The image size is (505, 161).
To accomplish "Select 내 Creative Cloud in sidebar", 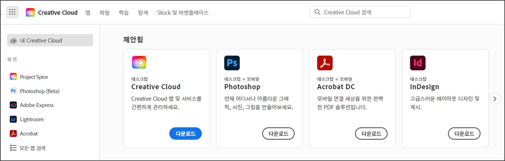I will [x=50, y=40].
